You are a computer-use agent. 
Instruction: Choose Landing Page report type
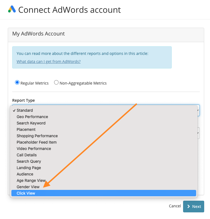tap(104, 168)
